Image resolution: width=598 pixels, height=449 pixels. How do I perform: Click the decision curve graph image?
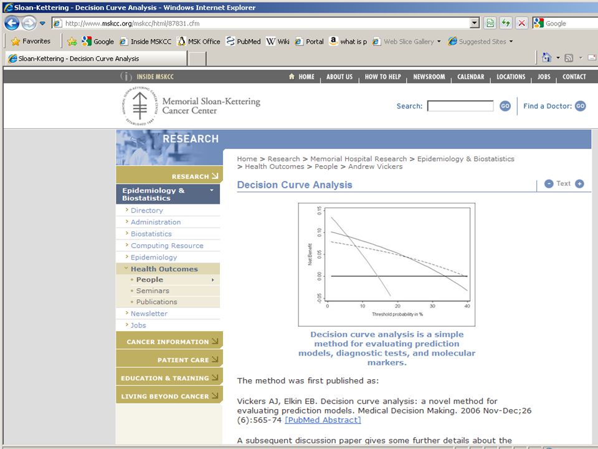[387, 264]
